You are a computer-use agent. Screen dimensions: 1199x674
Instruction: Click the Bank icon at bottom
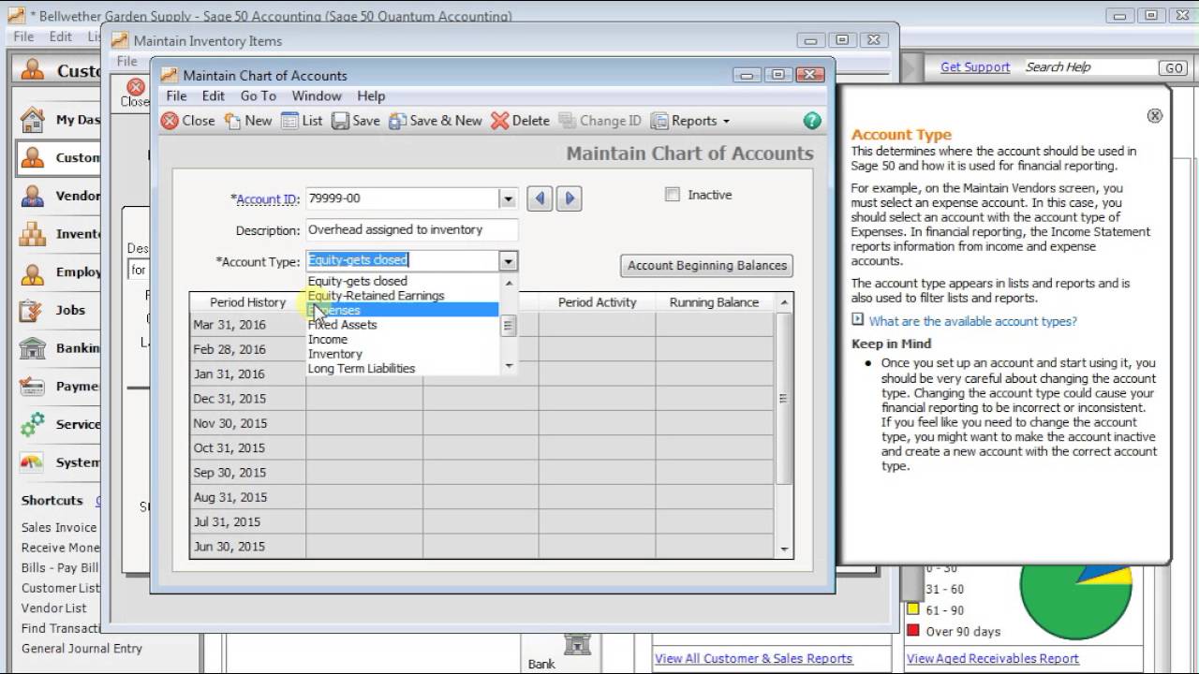(577, 644)
